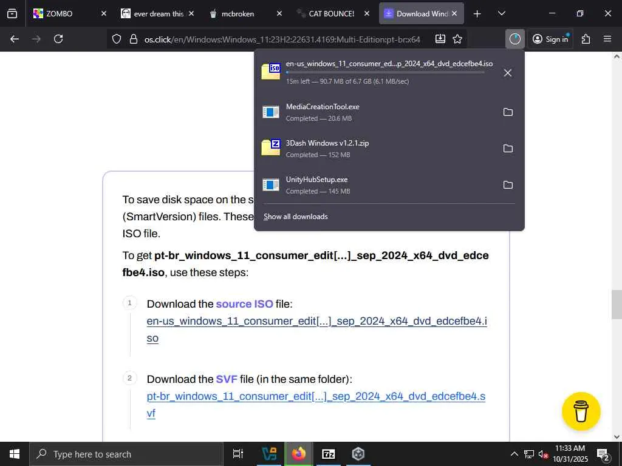Viewport: 622px width, 466px height.
Task: Click the Firefox taskbar icon
Action: coord(299,454)
